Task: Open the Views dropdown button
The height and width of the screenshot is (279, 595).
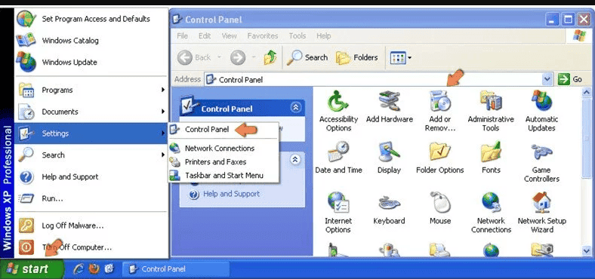Action: pos(401,58)
